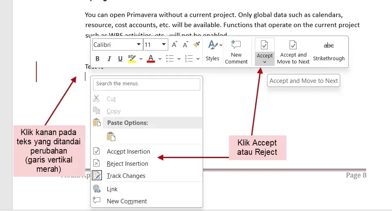This screenshot has height=211, width=392.
Task: Expand the Accept dropdown arrow
Action: click(x=265, y=62)
